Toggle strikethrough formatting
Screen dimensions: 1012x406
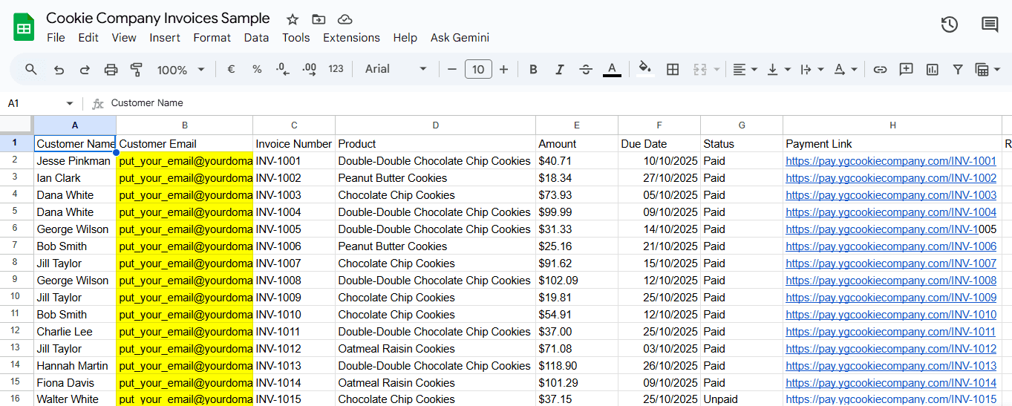pyautogui.click(x=586, y=70)
